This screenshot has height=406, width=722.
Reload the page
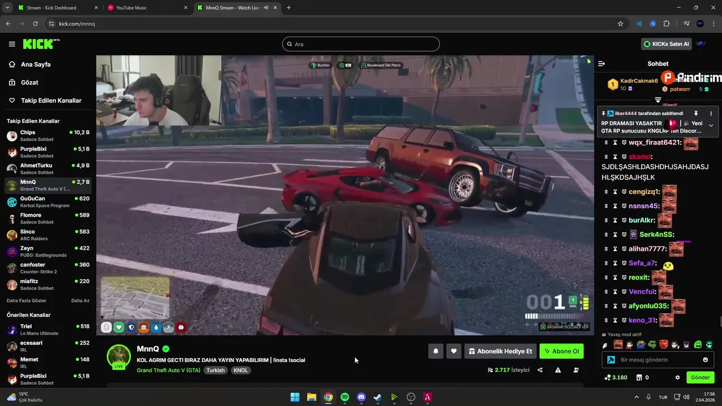35,24
